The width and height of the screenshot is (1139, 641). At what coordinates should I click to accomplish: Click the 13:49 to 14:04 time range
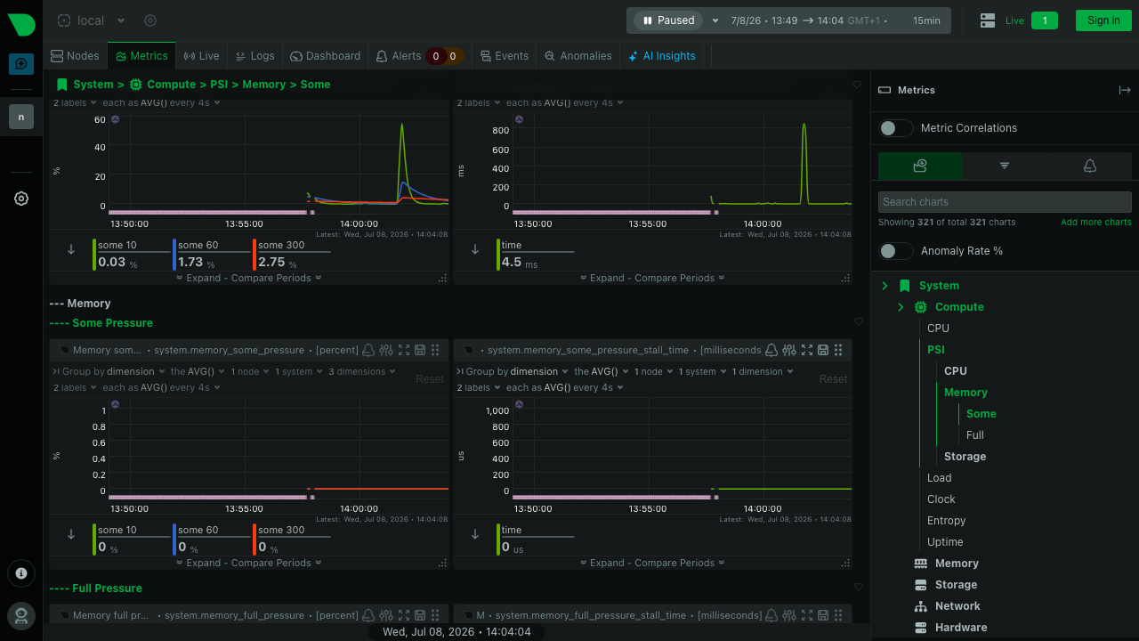click(787, 20)
